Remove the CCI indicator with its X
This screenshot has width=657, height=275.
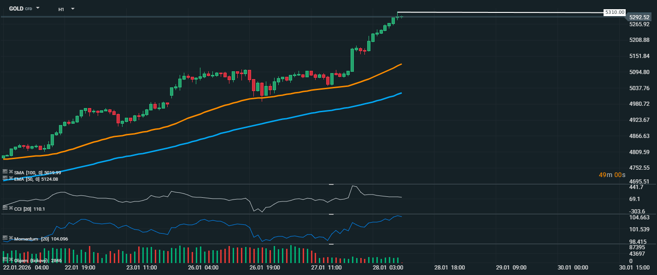point(11,208)
